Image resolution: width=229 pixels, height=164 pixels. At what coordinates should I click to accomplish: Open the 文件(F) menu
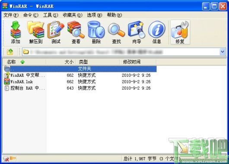11,15
